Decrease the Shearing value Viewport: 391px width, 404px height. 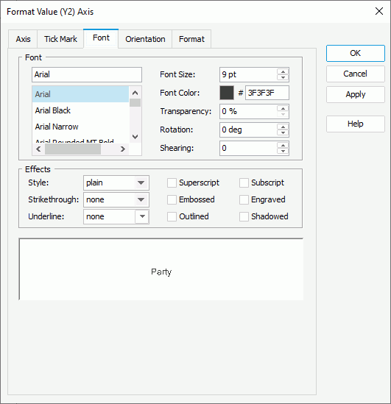click(x=283, y=152)
